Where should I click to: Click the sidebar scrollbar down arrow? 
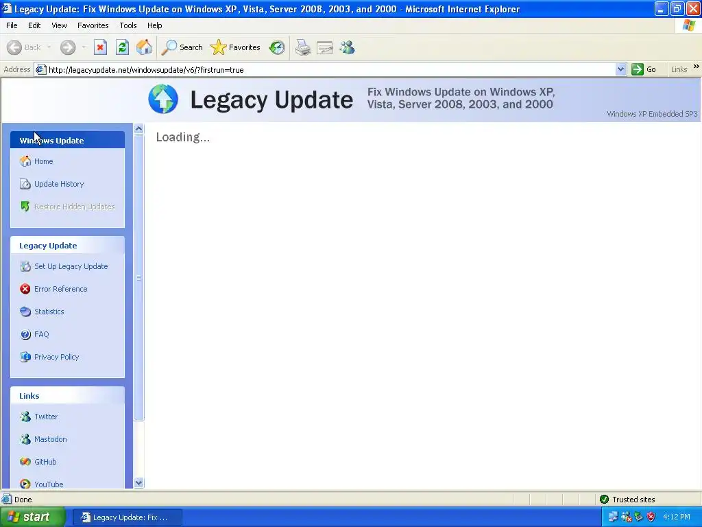coord(138,482)
